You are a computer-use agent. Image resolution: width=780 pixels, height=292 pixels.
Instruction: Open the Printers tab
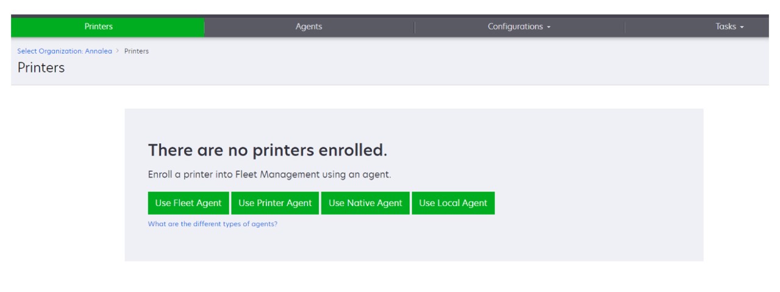[97, 27]
